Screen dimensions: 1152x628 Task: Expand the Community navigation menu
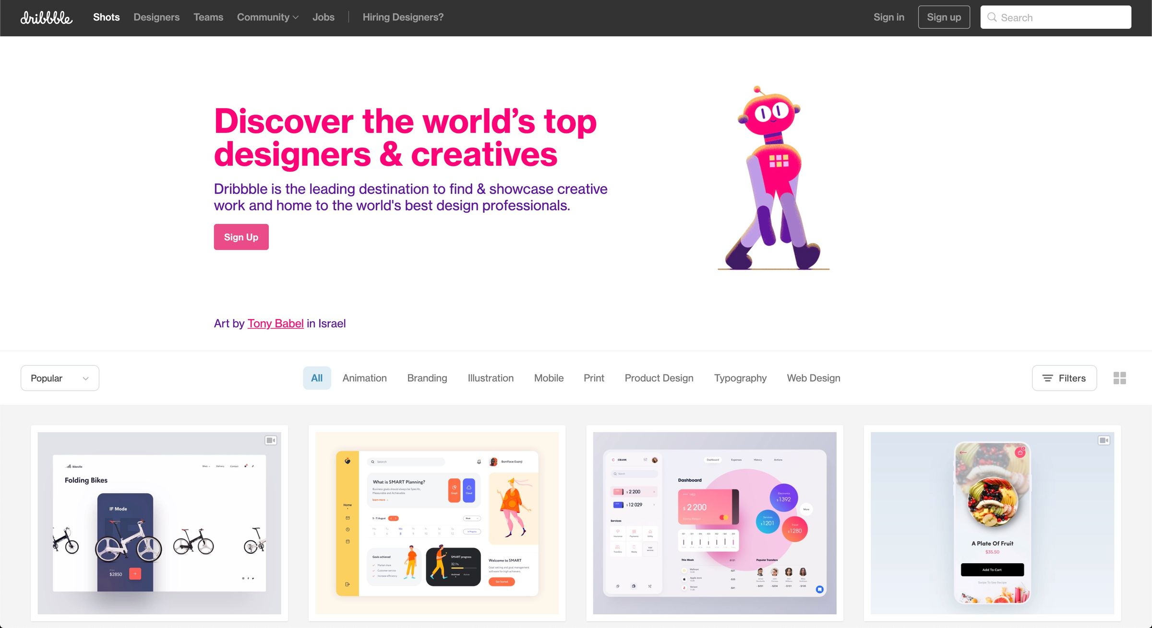[x=267, y=17]
